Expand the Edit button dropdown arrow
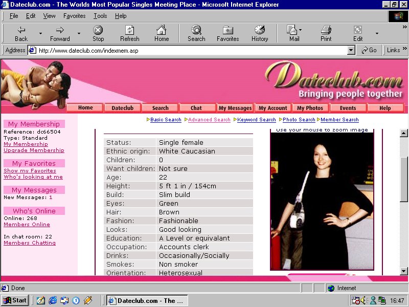 (x=377, y=33)
